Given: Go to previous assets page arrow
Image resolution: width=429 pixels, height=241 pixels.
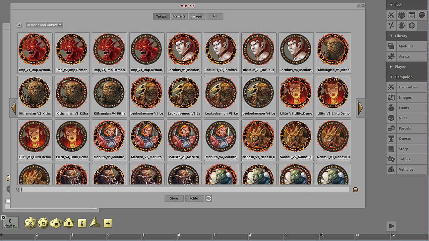Looking at the screenshot, I should (x=14, y=108).
